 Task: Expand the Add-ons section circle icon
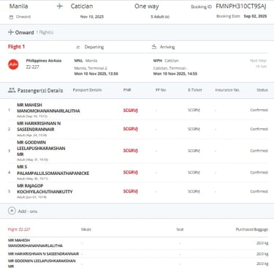coord(12,211)
